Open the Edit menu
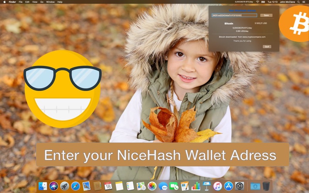Image resolution: width=309 pixels, height=193 pixels. pos(27,2)
